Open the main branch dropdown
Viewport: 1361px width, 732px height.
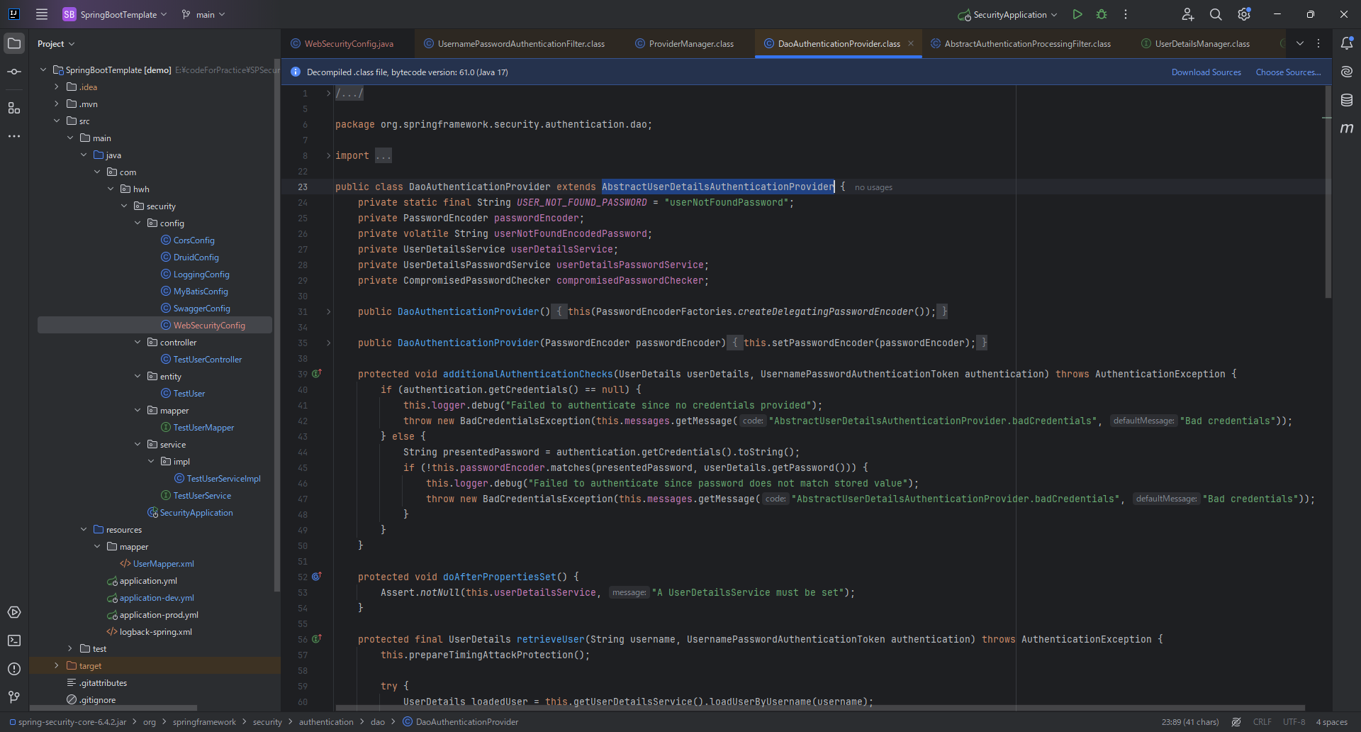tap(203, 14)
